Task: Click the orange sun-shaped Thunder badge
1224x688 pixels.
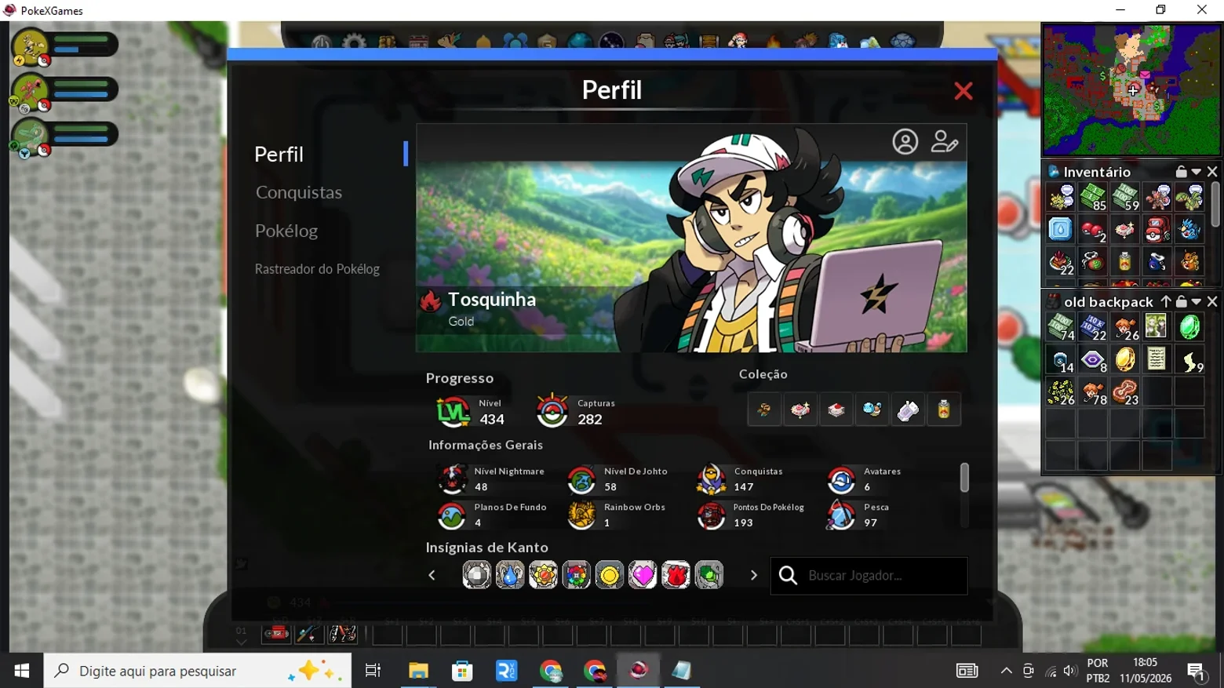Action: tap(543, 576)
